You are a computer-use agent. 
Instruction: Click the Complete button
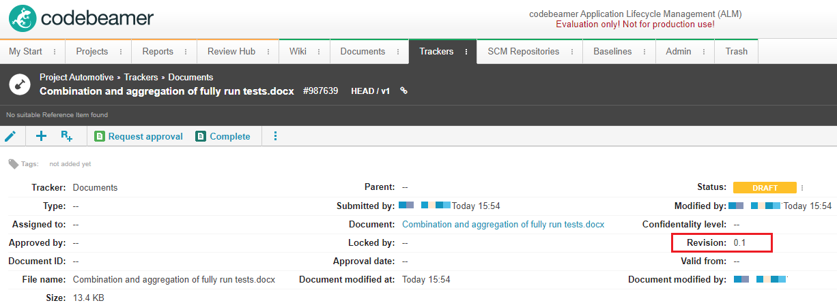click(223, 136)
